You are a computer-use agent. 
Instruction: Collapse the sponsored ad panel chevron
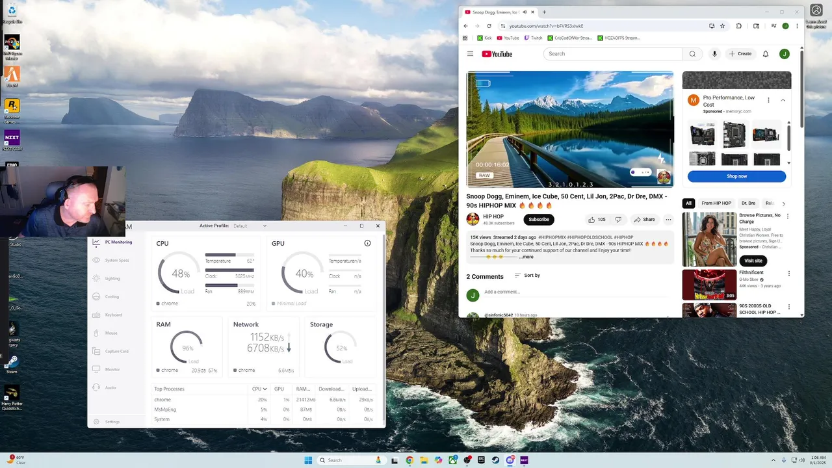[x=783, y=100]
